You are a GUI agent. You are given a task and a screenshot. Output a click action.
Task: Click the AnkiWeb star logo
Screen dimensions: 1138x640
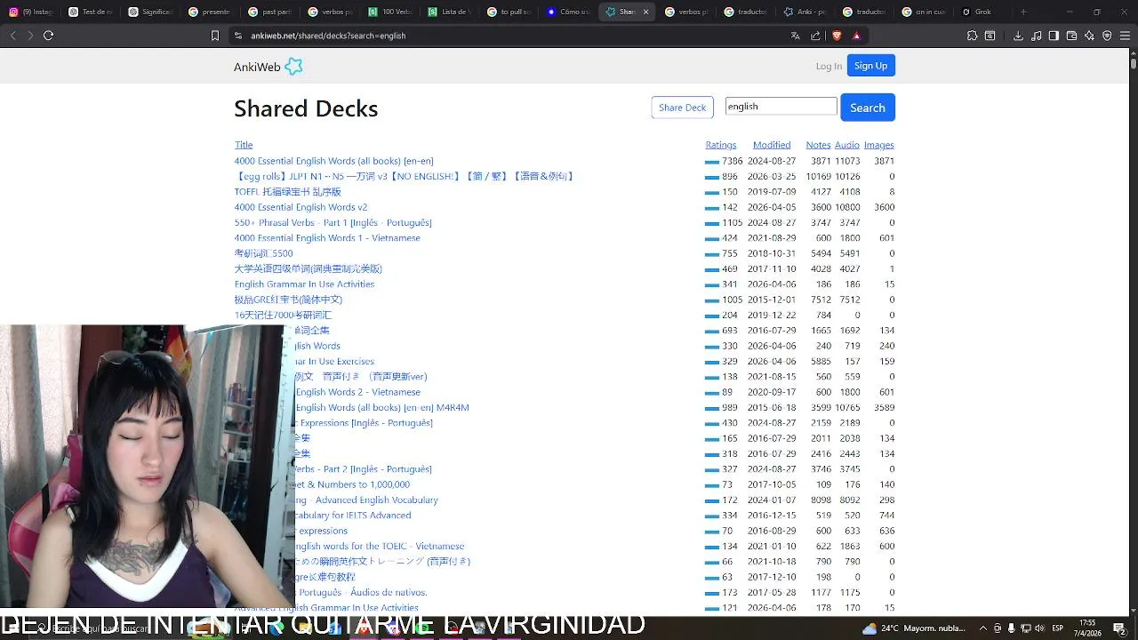pos(293,67)
